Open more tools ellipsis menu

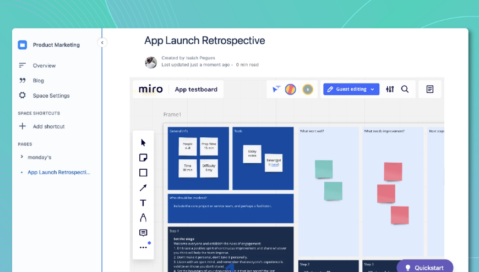coord(143,247)
